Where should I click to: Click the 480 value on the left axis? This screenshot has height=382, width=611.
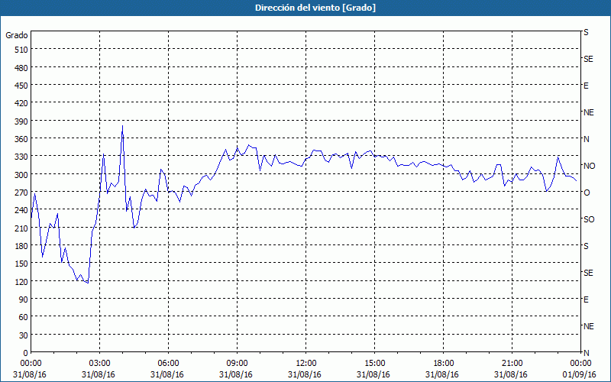(x=21, y=68)
